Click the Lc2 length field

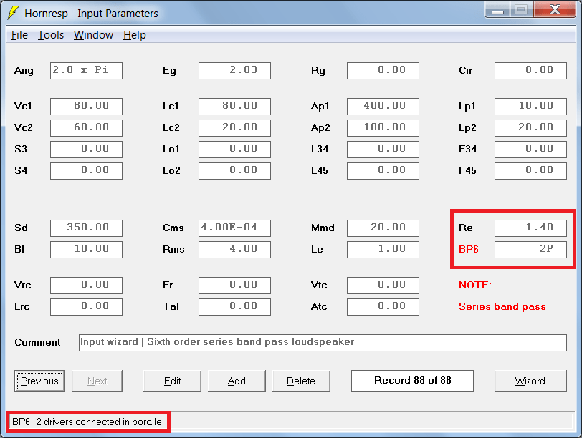[x=234, y=128]
